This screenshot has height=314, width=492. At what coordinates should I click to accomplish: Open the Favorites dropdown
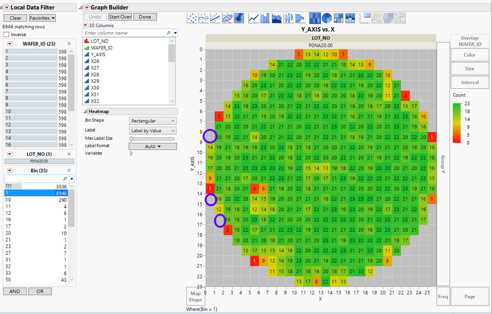click(x=42, y=18)
